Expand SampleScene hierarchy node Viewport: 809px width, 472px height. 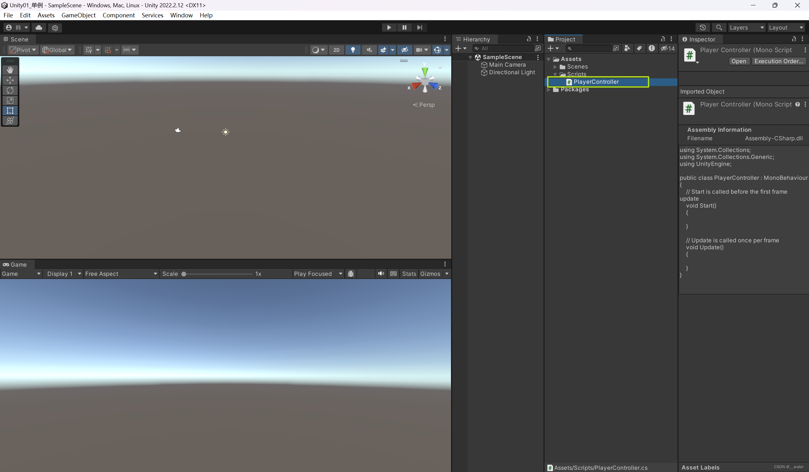point(471,57)
